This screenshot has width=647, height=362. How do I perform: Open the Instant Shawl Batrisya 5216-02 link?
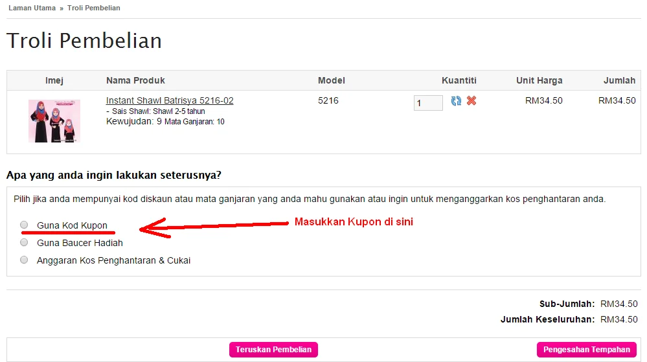170,100
